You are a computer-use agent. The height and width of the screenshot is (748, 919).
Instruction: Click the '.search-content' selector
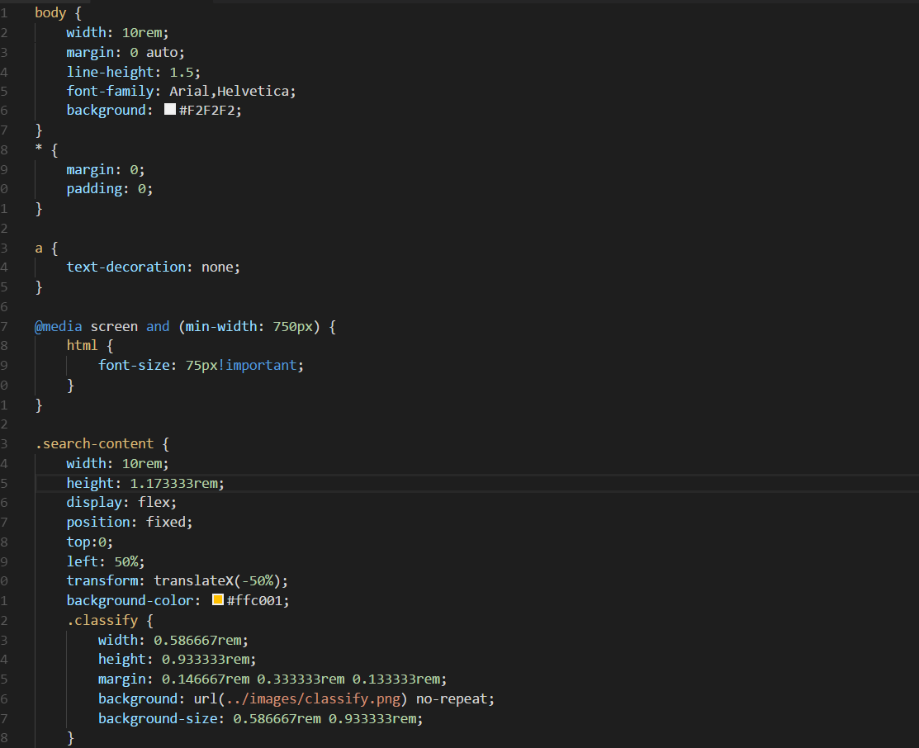tap(94, 443)
